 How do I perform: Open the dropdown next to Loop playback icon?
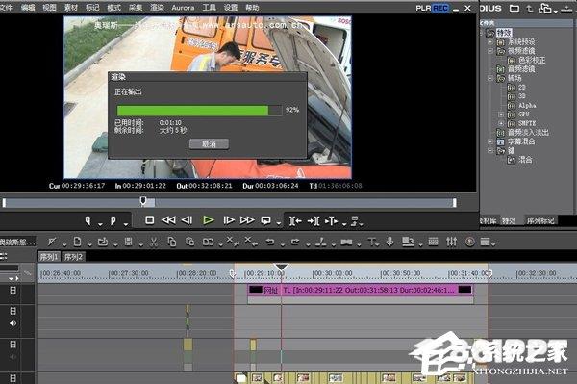pyautogui.click(x=279, y=223)
